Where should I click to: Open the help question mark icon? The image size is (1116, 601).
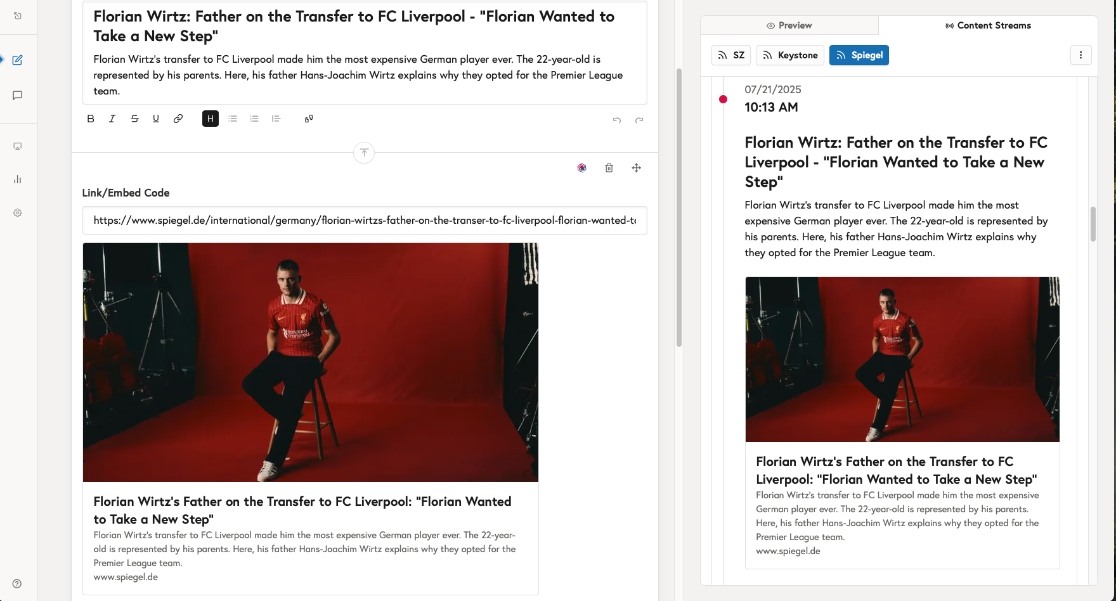pos(17,584)
